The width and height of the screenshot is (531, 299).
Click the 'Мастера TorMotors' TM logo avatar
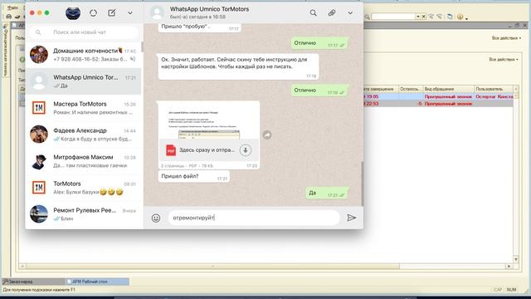click(39, 108)
